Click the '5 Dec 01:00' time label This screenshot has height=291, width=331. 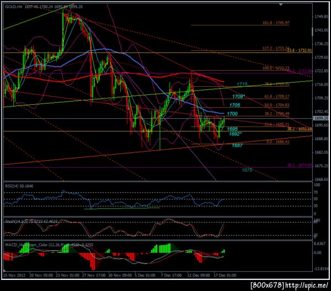pyautogui.click(x=145, y=276)
